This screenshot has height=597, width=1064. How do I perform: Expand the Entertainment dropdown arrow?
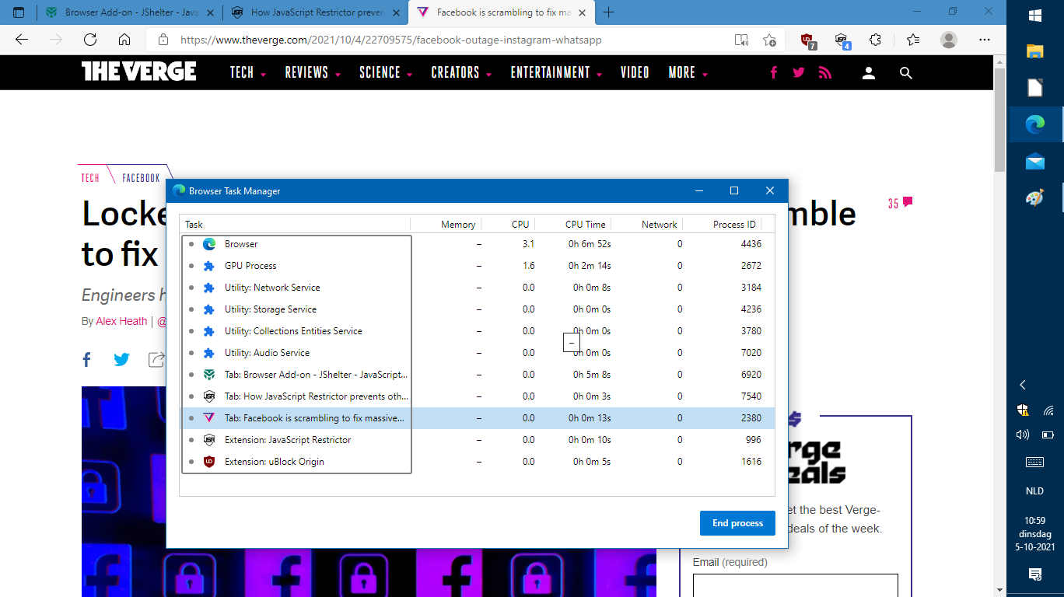point(600,75)
